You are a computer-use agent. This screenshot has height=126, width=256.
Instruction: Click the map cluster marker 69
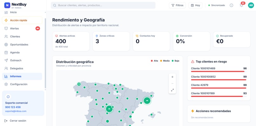109,109
